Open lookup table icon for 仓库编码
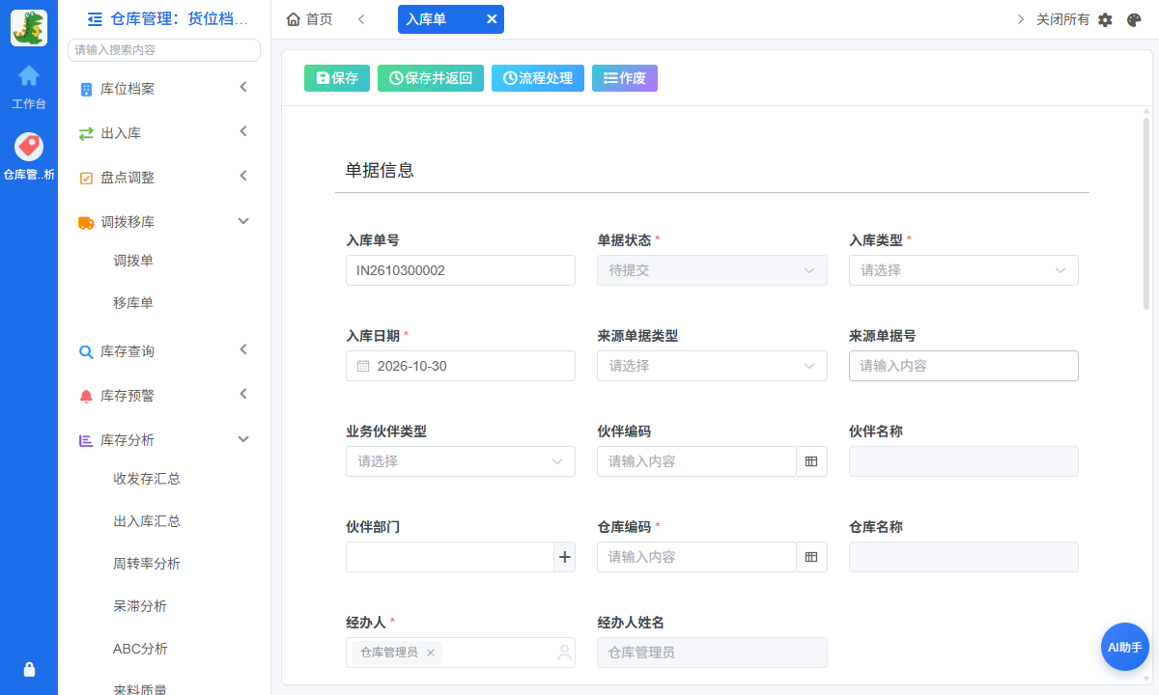The width and height of the screenshot is (1159, 695). (x=811, y=557)
